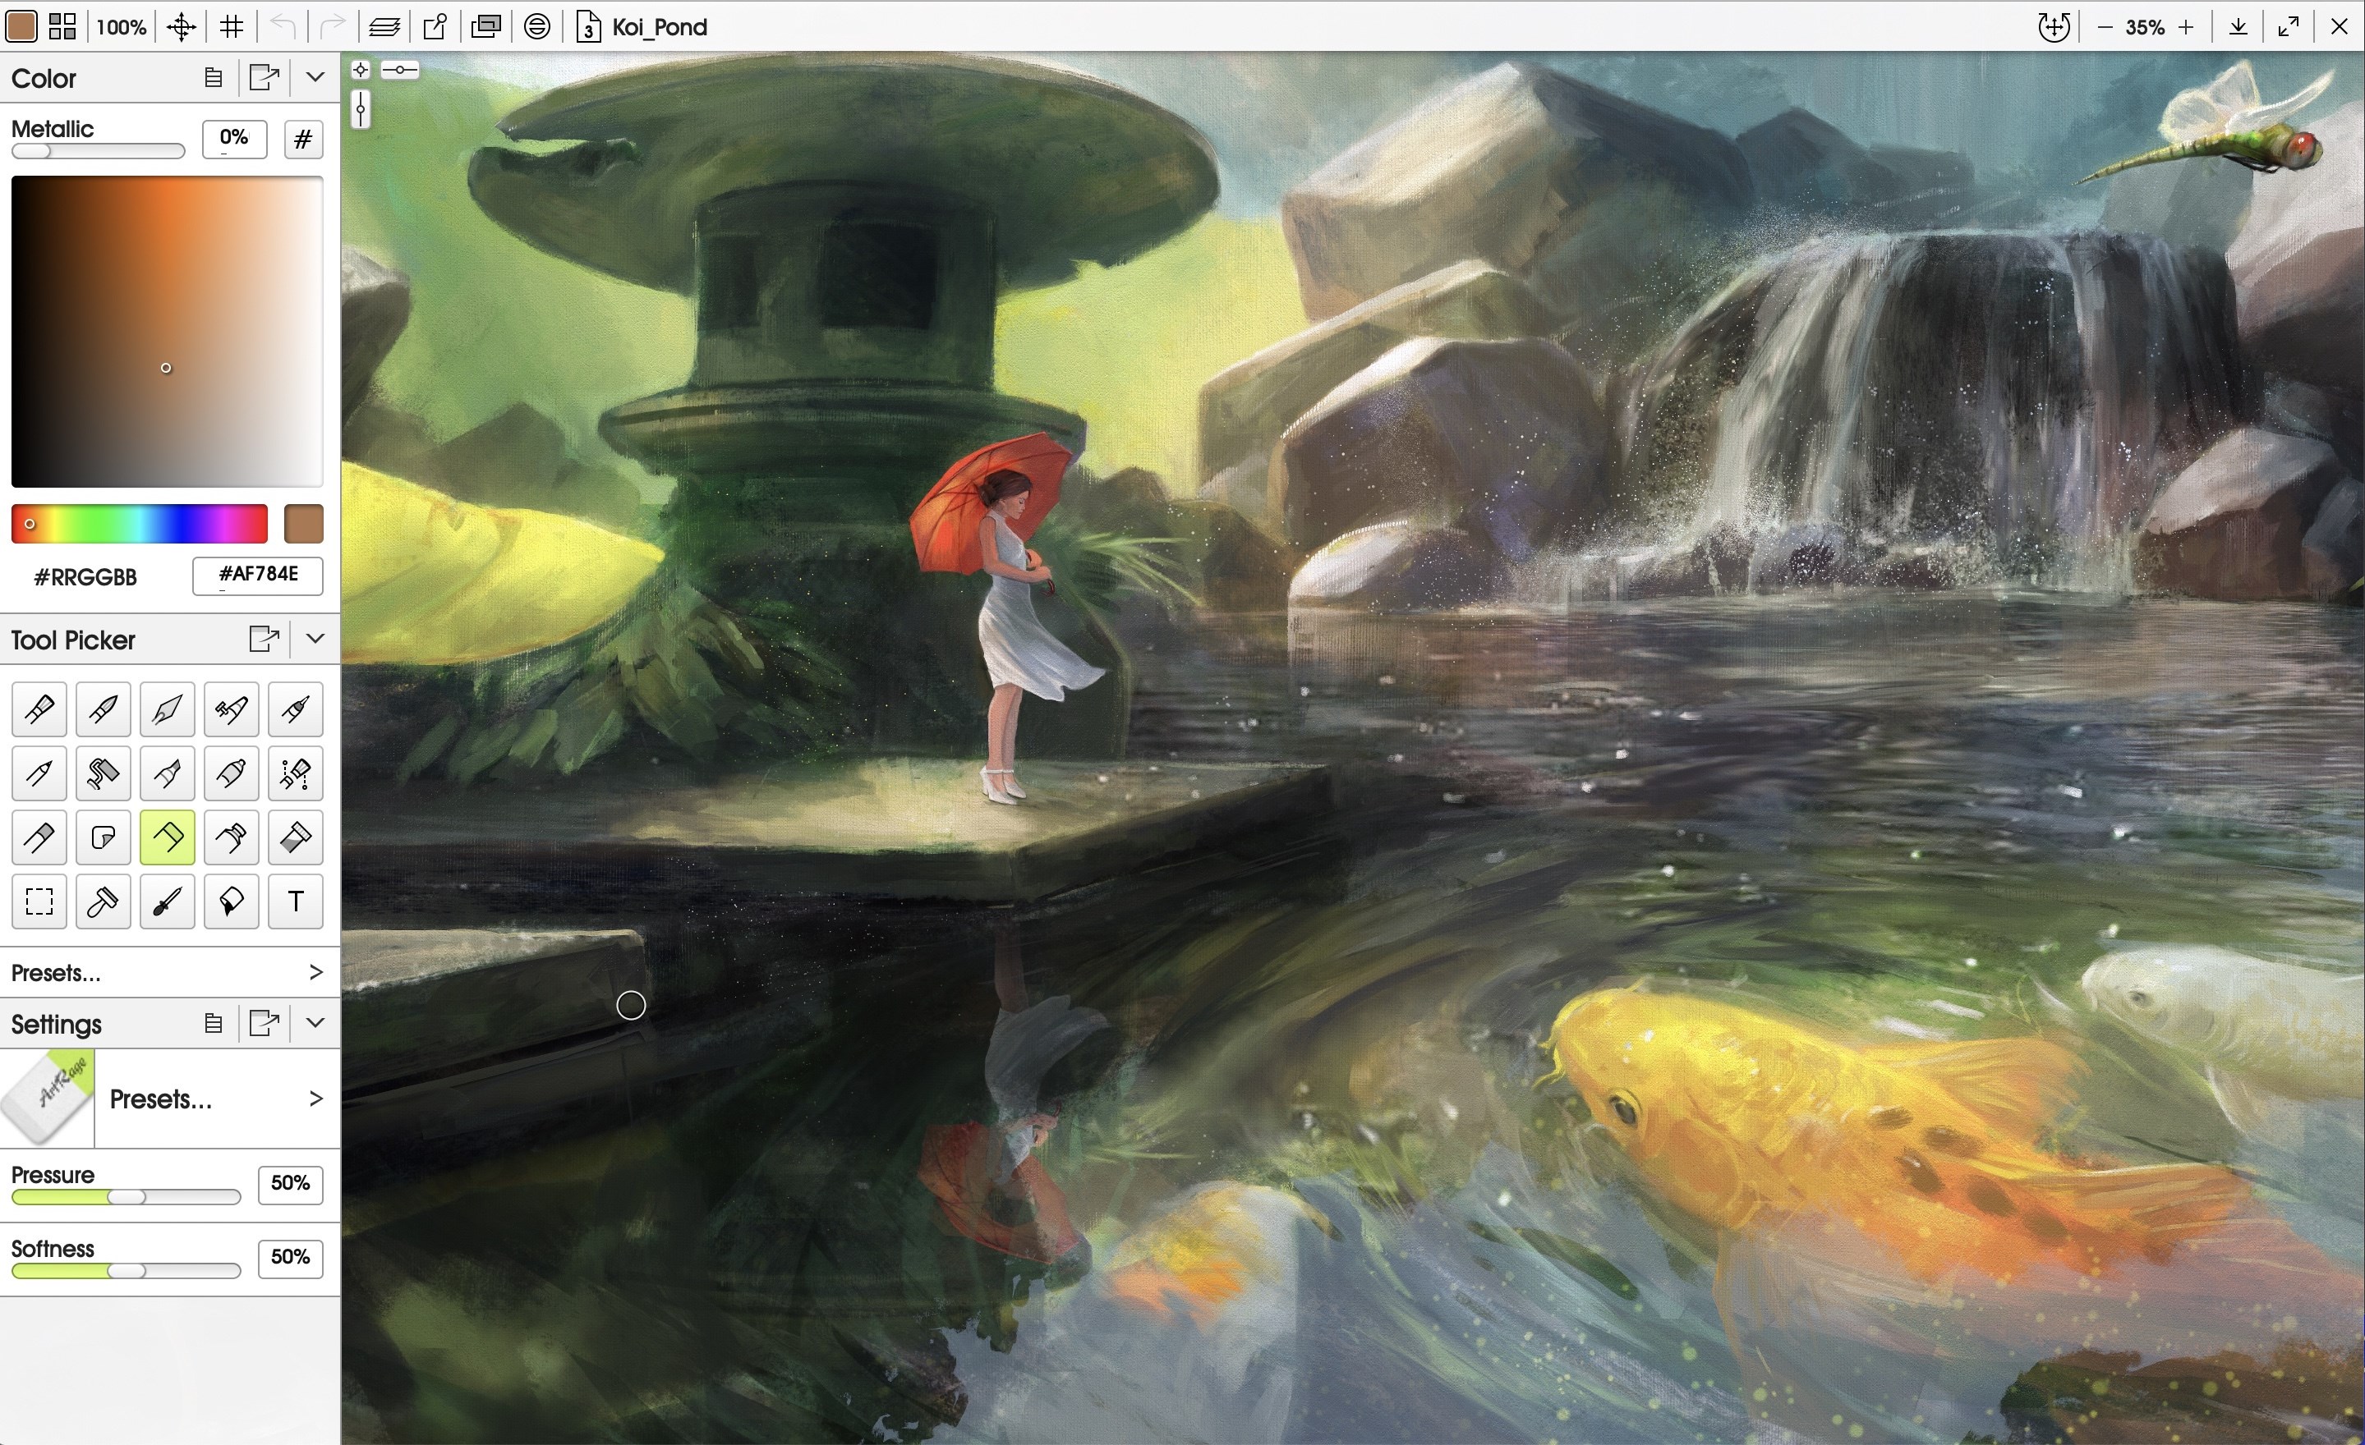This screenshot has width=2365, height=1445.
Task: Expand the Color panel options chevron
Action: coord(315,76)
